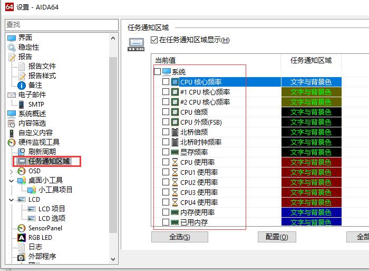
Task: Click the 内容筛选 filter icon
Action: pos(12,124)
